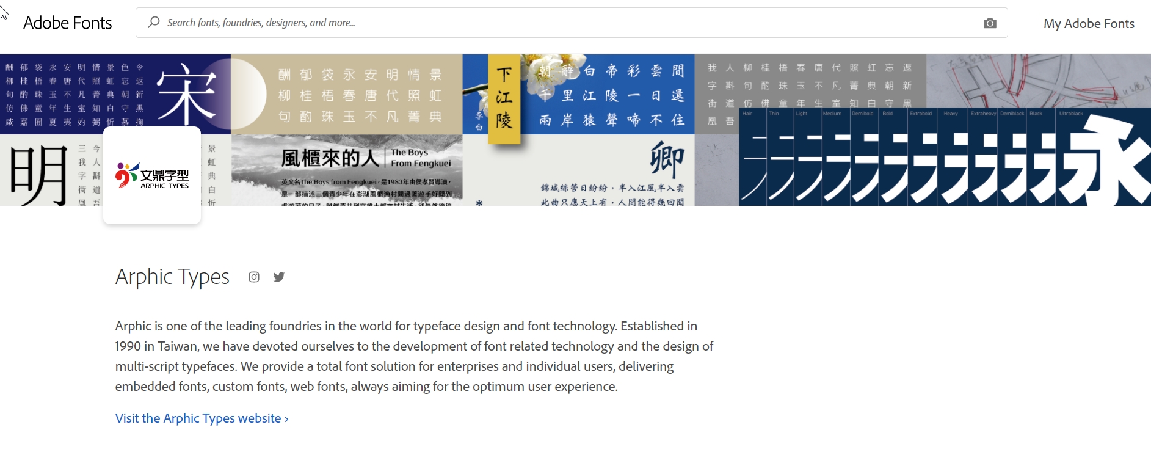This screenshot has width=1151, height=463.
Task: Visit the Arphic Types website link
Action: 202,418
